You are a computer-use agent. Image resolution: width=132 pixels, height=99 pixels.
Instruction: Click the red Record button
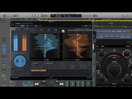(46, 16)
